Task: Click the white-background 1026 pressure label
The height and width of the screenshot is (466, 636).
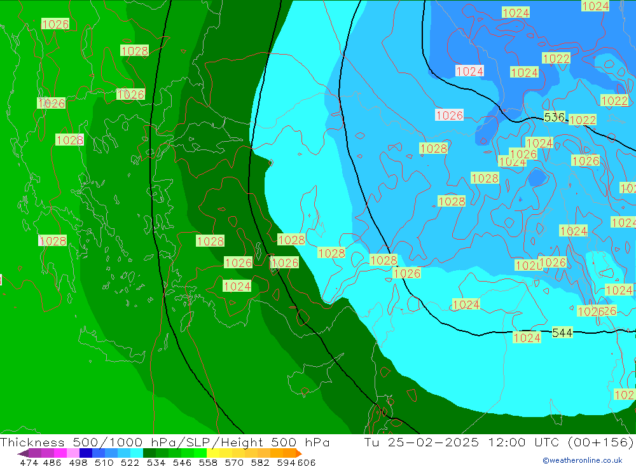Action: tap(449, 115)
